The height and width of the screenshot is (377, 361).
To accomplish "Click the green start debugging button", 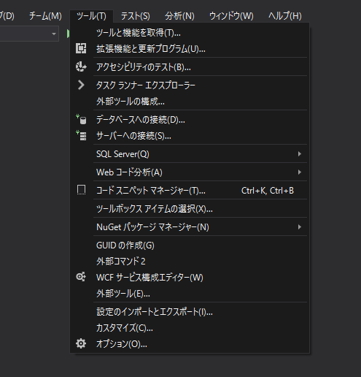I will (69, 34).
